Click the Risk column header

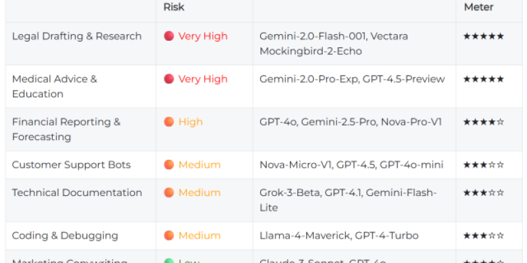pos(174,7)
